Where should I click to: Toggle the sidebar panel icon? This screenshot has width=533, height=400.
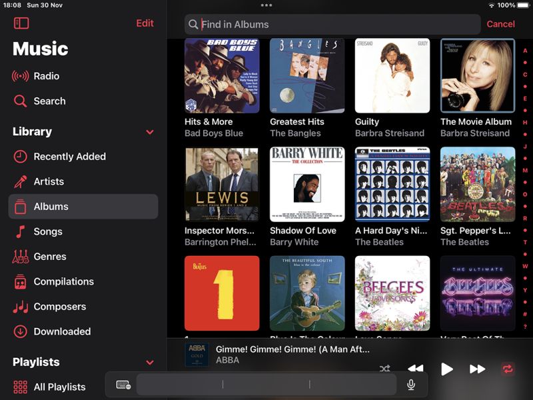[x=21, y=23]
